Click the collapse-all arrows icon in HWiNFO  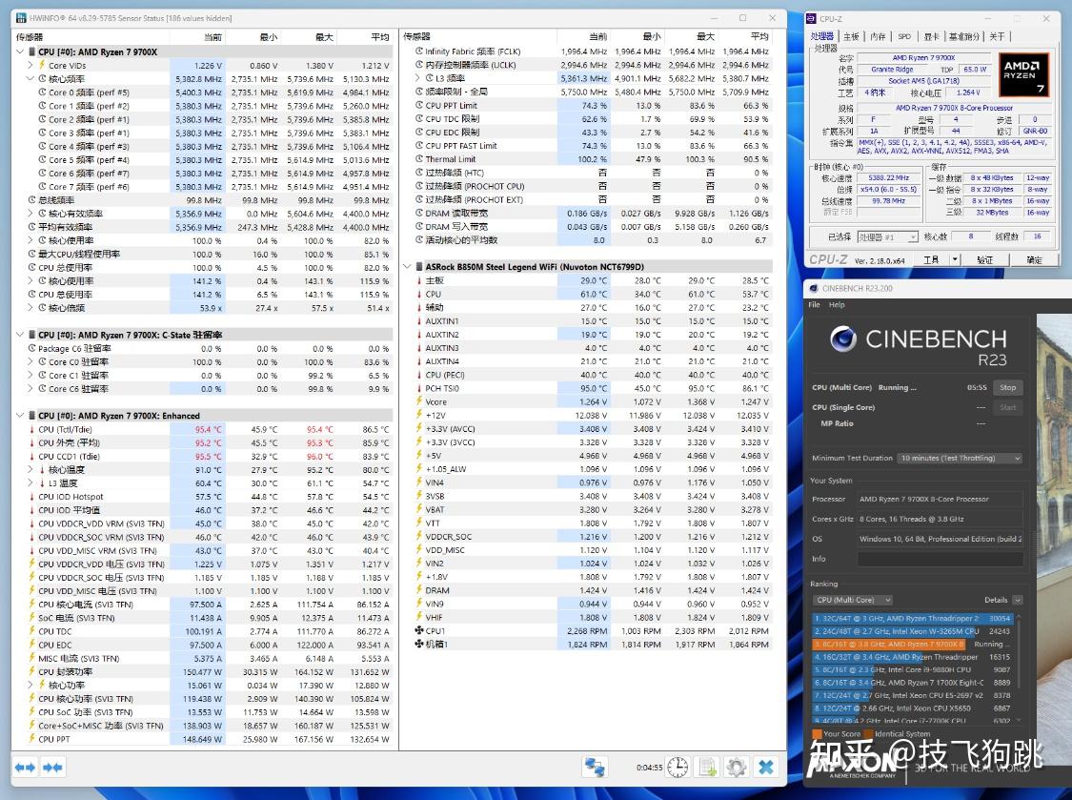click(x=52, y=768)
